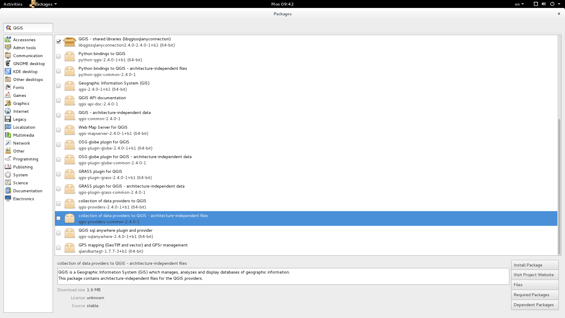Click the Multimedia category icon
This screenshot has width=565, height=318.
[x=8, y=135]
